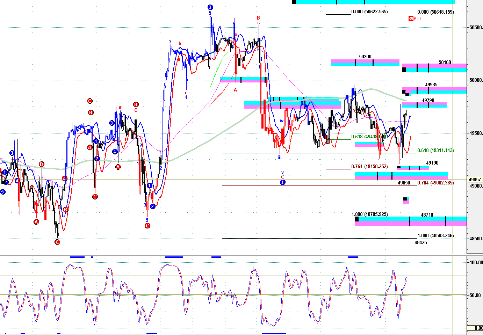
Task: Select the 49790 target zone bar
Action: tap(424, 105)
